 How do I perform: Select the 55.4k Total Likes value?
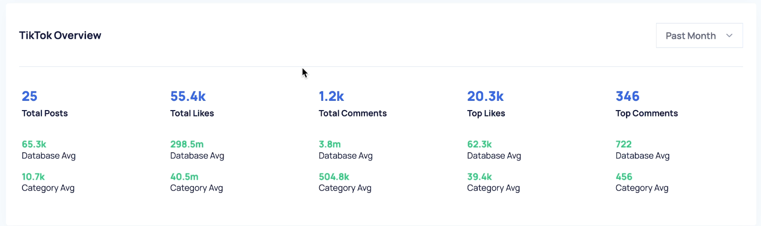tap(188, 96)
